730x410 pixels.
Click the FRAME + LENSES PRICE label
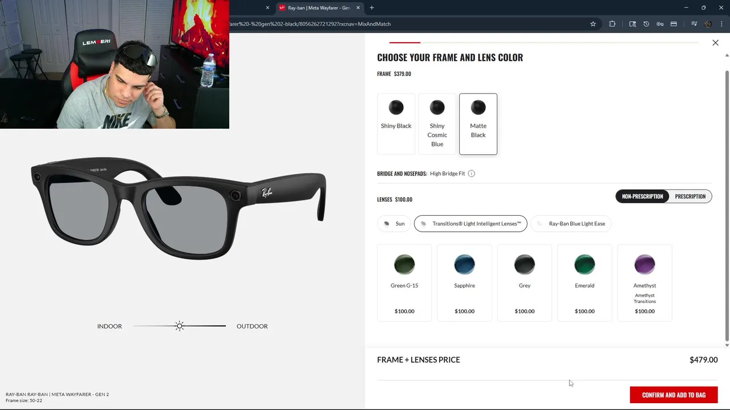click(419, 360)
